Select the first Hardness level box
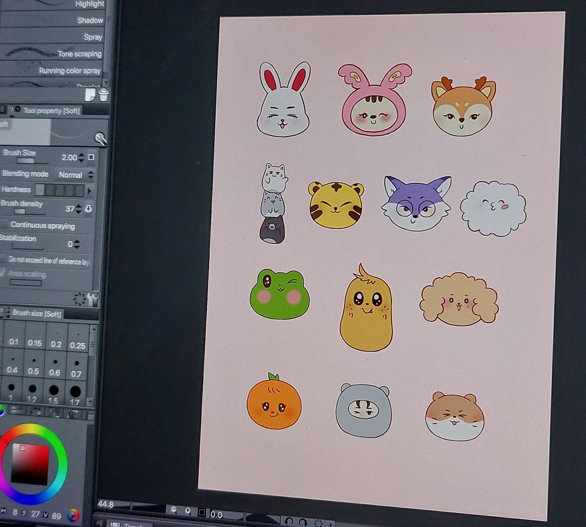Screen dimensions: 586x527 tap(41, 190)
